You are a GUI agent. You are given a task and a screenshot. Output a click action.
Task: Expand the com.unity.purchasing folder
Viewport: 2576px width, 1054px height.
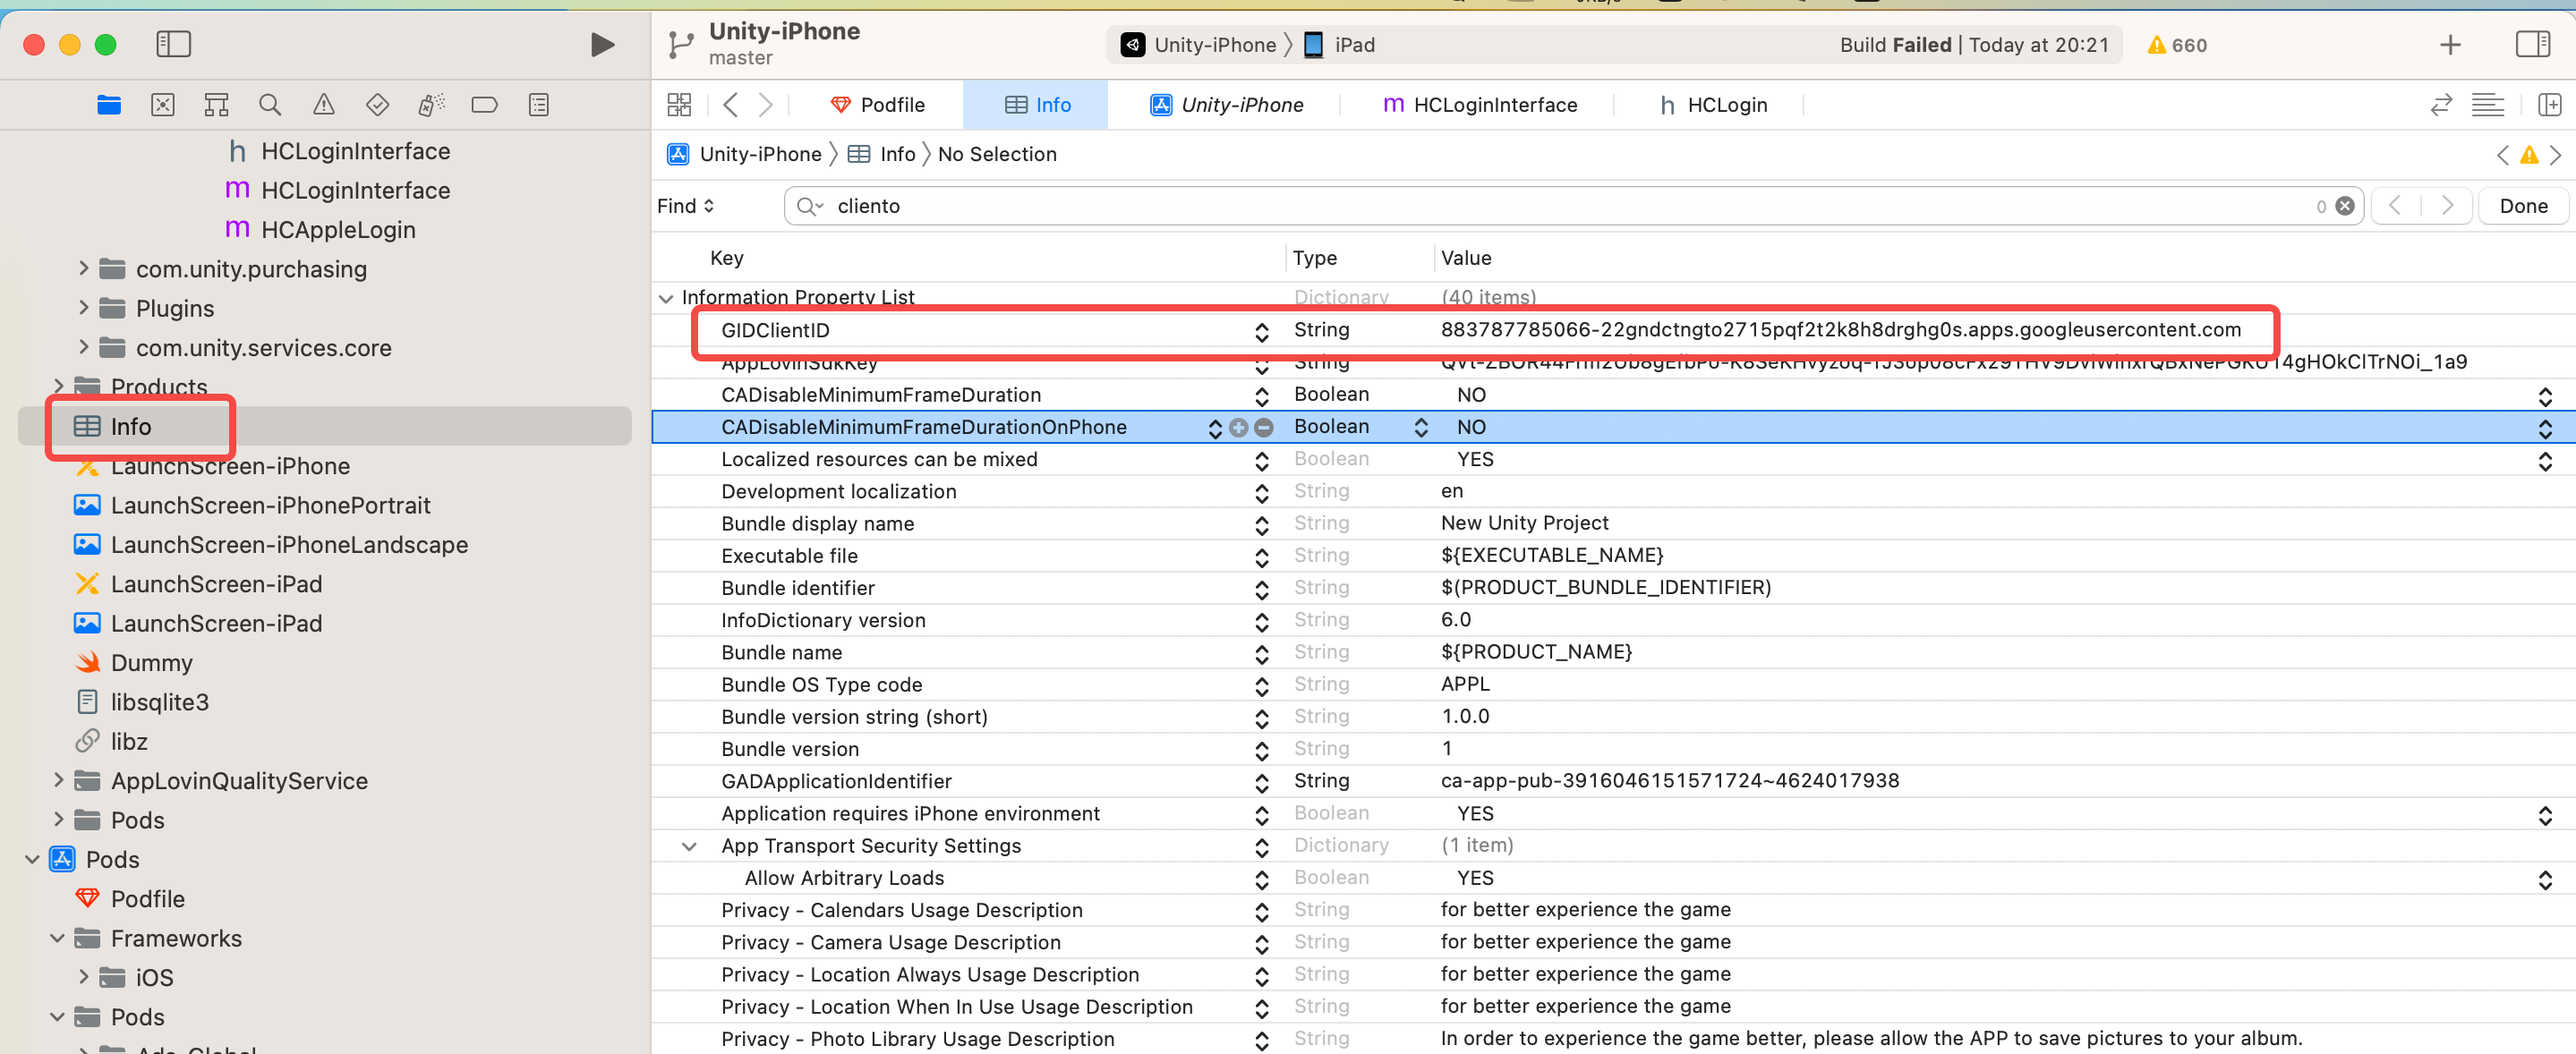[x=84, y=268]
